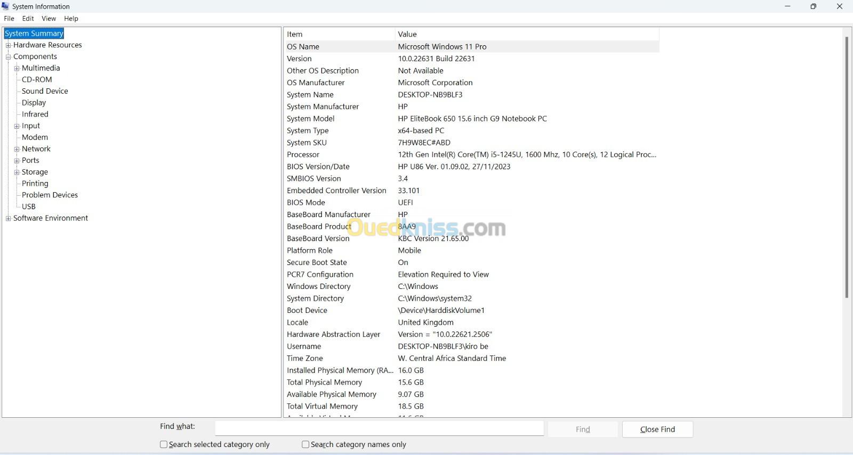Screen dimensions: 853x455
Task: Expand the Storage node
Action: [17, 172]
